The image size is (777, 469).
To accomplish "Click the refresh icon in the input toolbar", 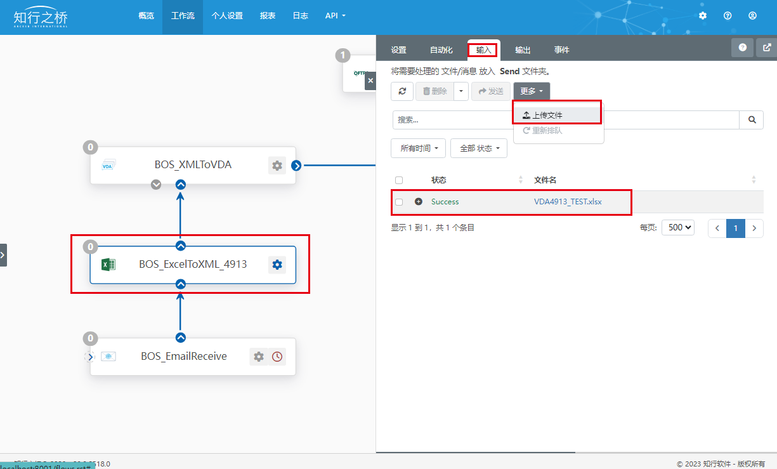I will pyautogui.click(x=402, y=91).
